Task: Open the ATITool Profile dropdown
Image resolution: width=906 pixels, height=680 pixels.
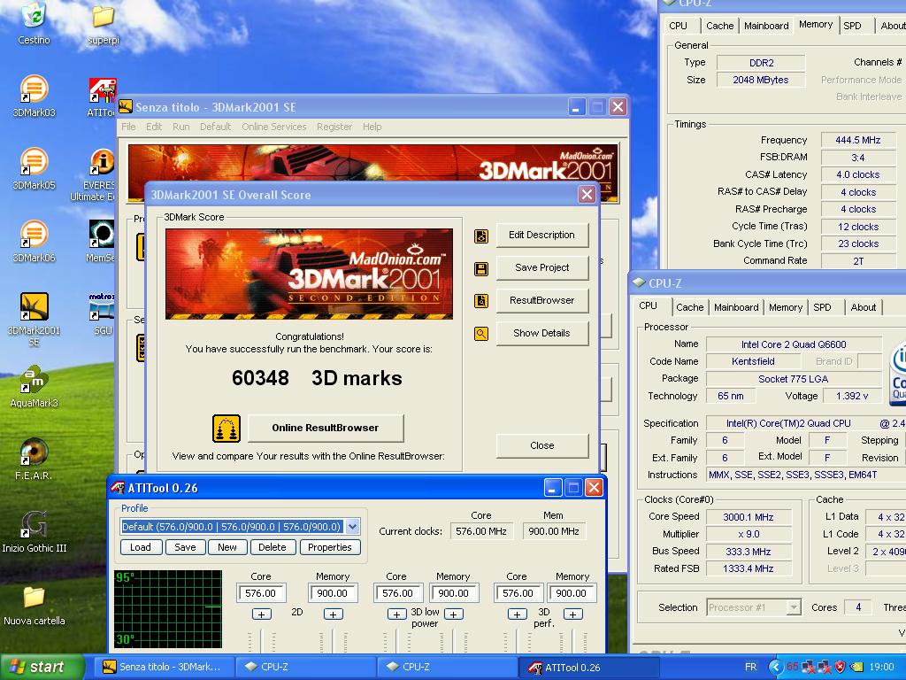Action: (352, 527)
